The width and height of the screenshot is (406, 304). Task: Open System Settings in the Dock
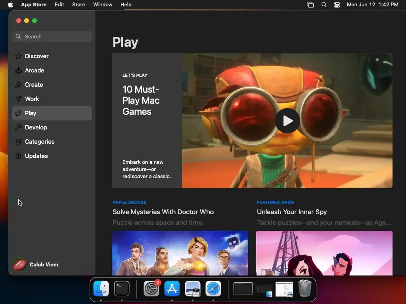point(151,289)
